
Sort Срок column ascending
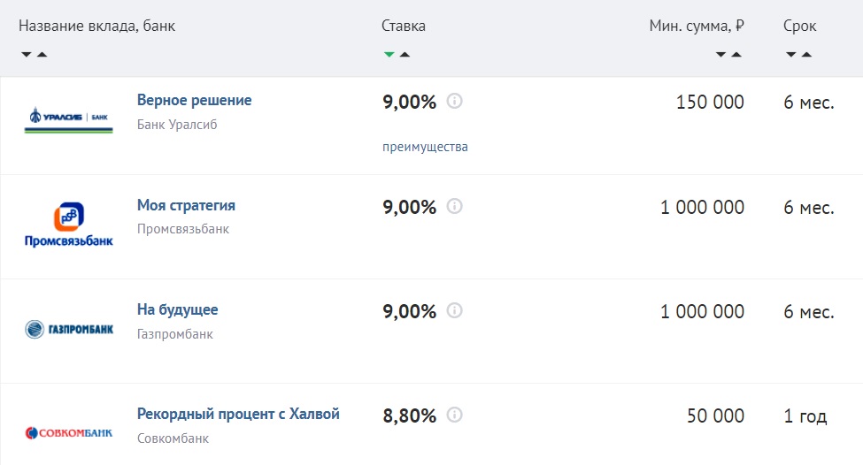coord(806,55)
